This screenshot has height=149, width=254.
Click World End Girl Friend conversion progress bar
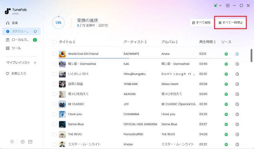click(145, 58)
